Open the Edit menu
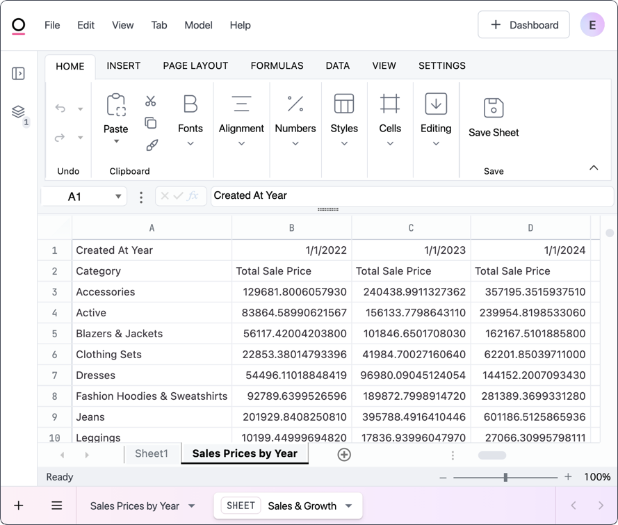Viewport: 618px width, 525px height. 86,25
